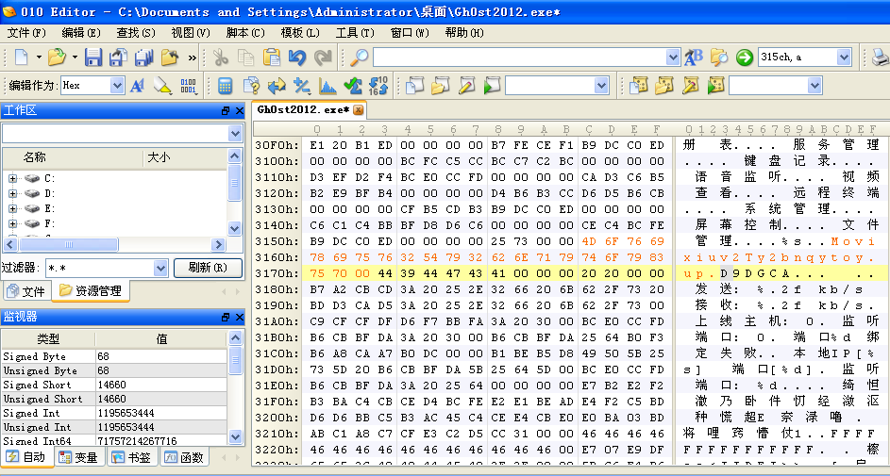The image size is (890, 476).
Task: Open the workspace path dropdown
Action: point(235,134)
